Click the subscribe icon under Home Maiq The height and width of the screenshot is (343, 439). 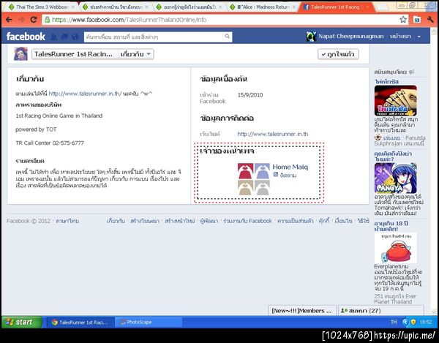point(276,175)
